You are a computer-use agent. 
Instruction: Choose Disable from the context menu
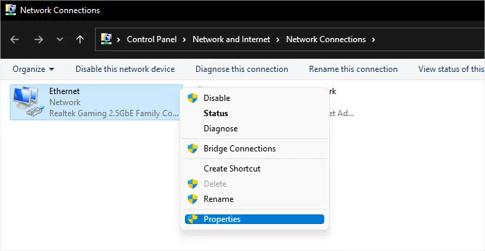coord(254,98)
